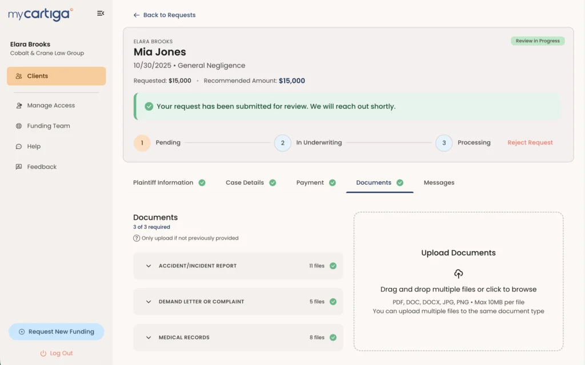Click the Clients people icon
This screenshot has height=365, width=585.
coord(19,76)
